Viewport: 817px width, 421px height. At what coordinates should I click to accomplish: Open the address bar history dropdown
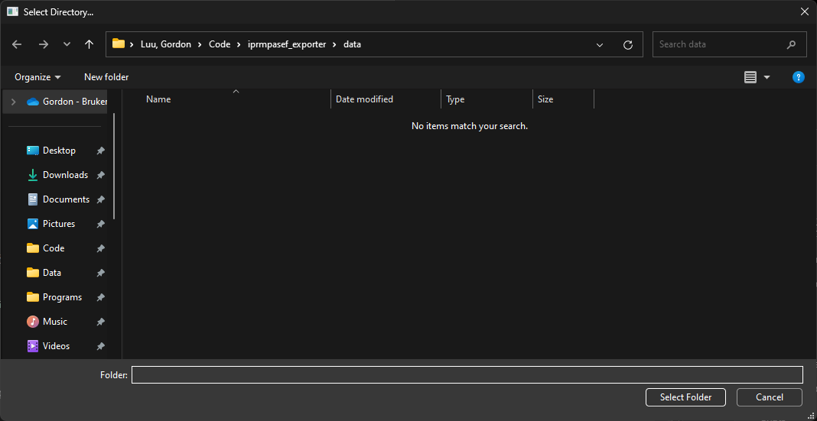click(x=600, y=45)
